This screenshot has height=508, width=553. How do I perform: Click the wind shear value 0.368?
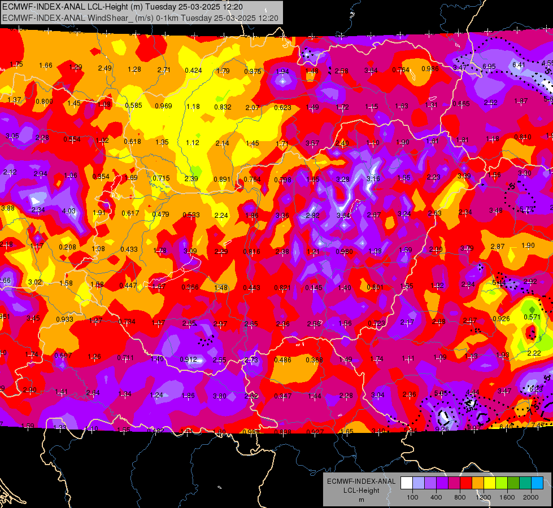click(314, 360)
